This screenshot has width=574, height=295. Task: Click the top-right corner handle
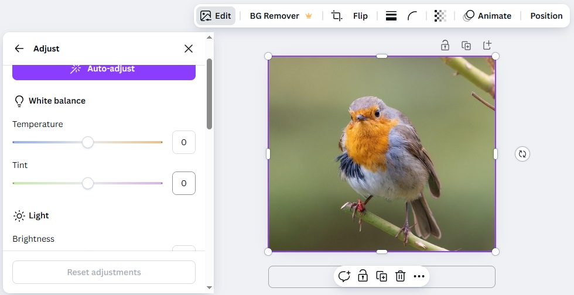(x=496, y=56)
